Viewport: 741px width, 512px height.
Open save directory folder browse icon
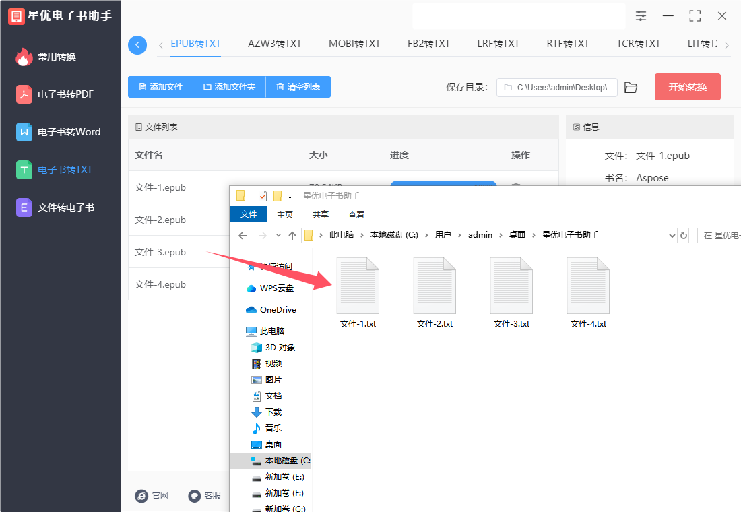[631, 88]
